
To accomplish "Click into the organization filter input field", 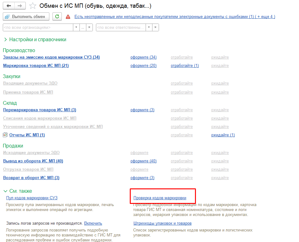I will (37, 28).
